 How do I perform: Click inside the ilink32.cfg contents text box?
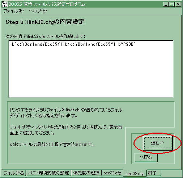[91, 69]
